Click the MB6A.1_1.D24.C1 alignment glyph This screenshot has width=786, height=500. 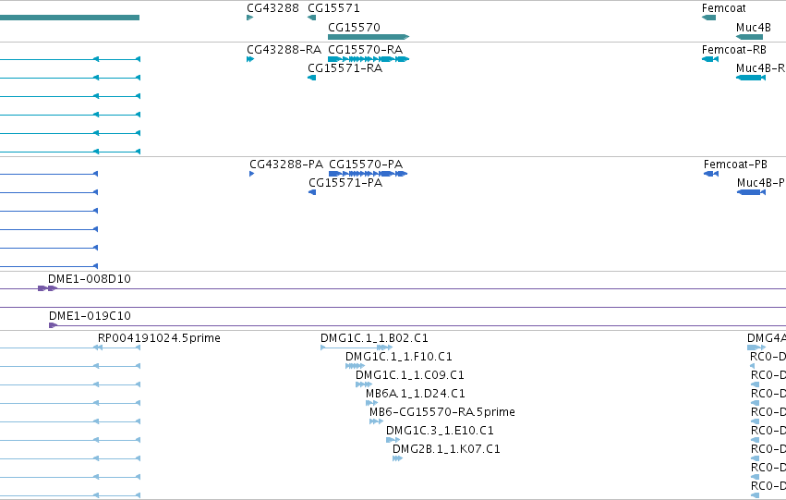pos(371,403)
